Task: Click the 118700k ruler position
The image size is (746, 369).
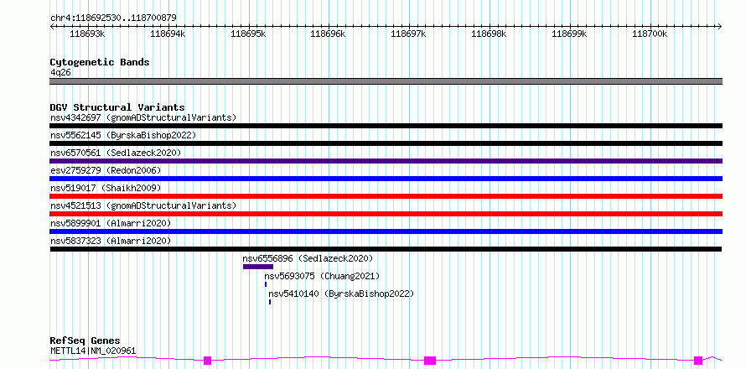Action: pos(650,34)
